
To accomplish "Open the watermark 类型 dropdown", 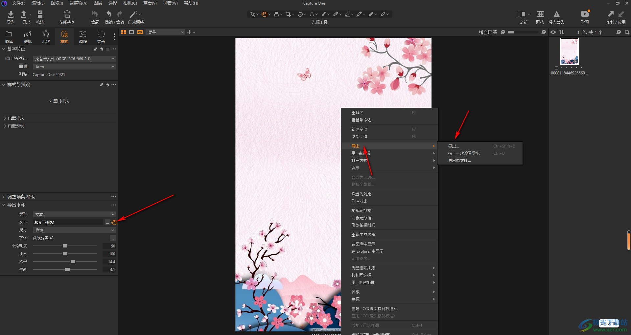I will point(74,214).
